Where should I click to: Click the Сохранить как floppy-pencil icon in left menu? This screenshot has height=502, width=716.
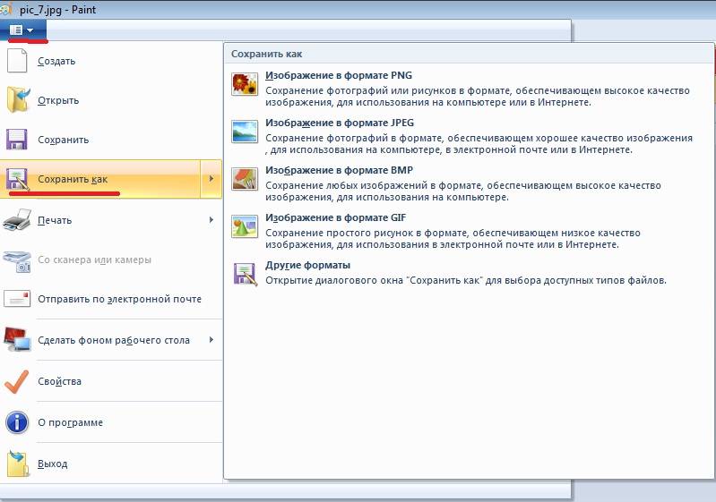pyautogui.click(x=17, y=179)
